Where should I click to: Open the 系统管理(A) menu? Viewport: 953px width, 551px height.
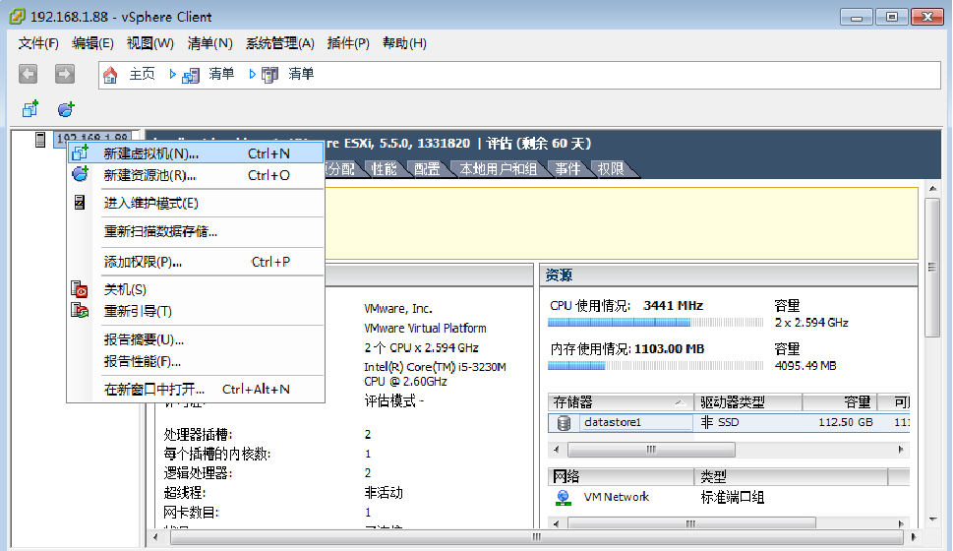(x=279, y=43)
